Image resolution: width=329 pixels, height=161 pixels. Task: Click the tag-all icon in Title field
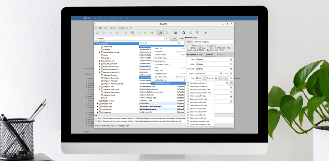click(x=231, y=60)
